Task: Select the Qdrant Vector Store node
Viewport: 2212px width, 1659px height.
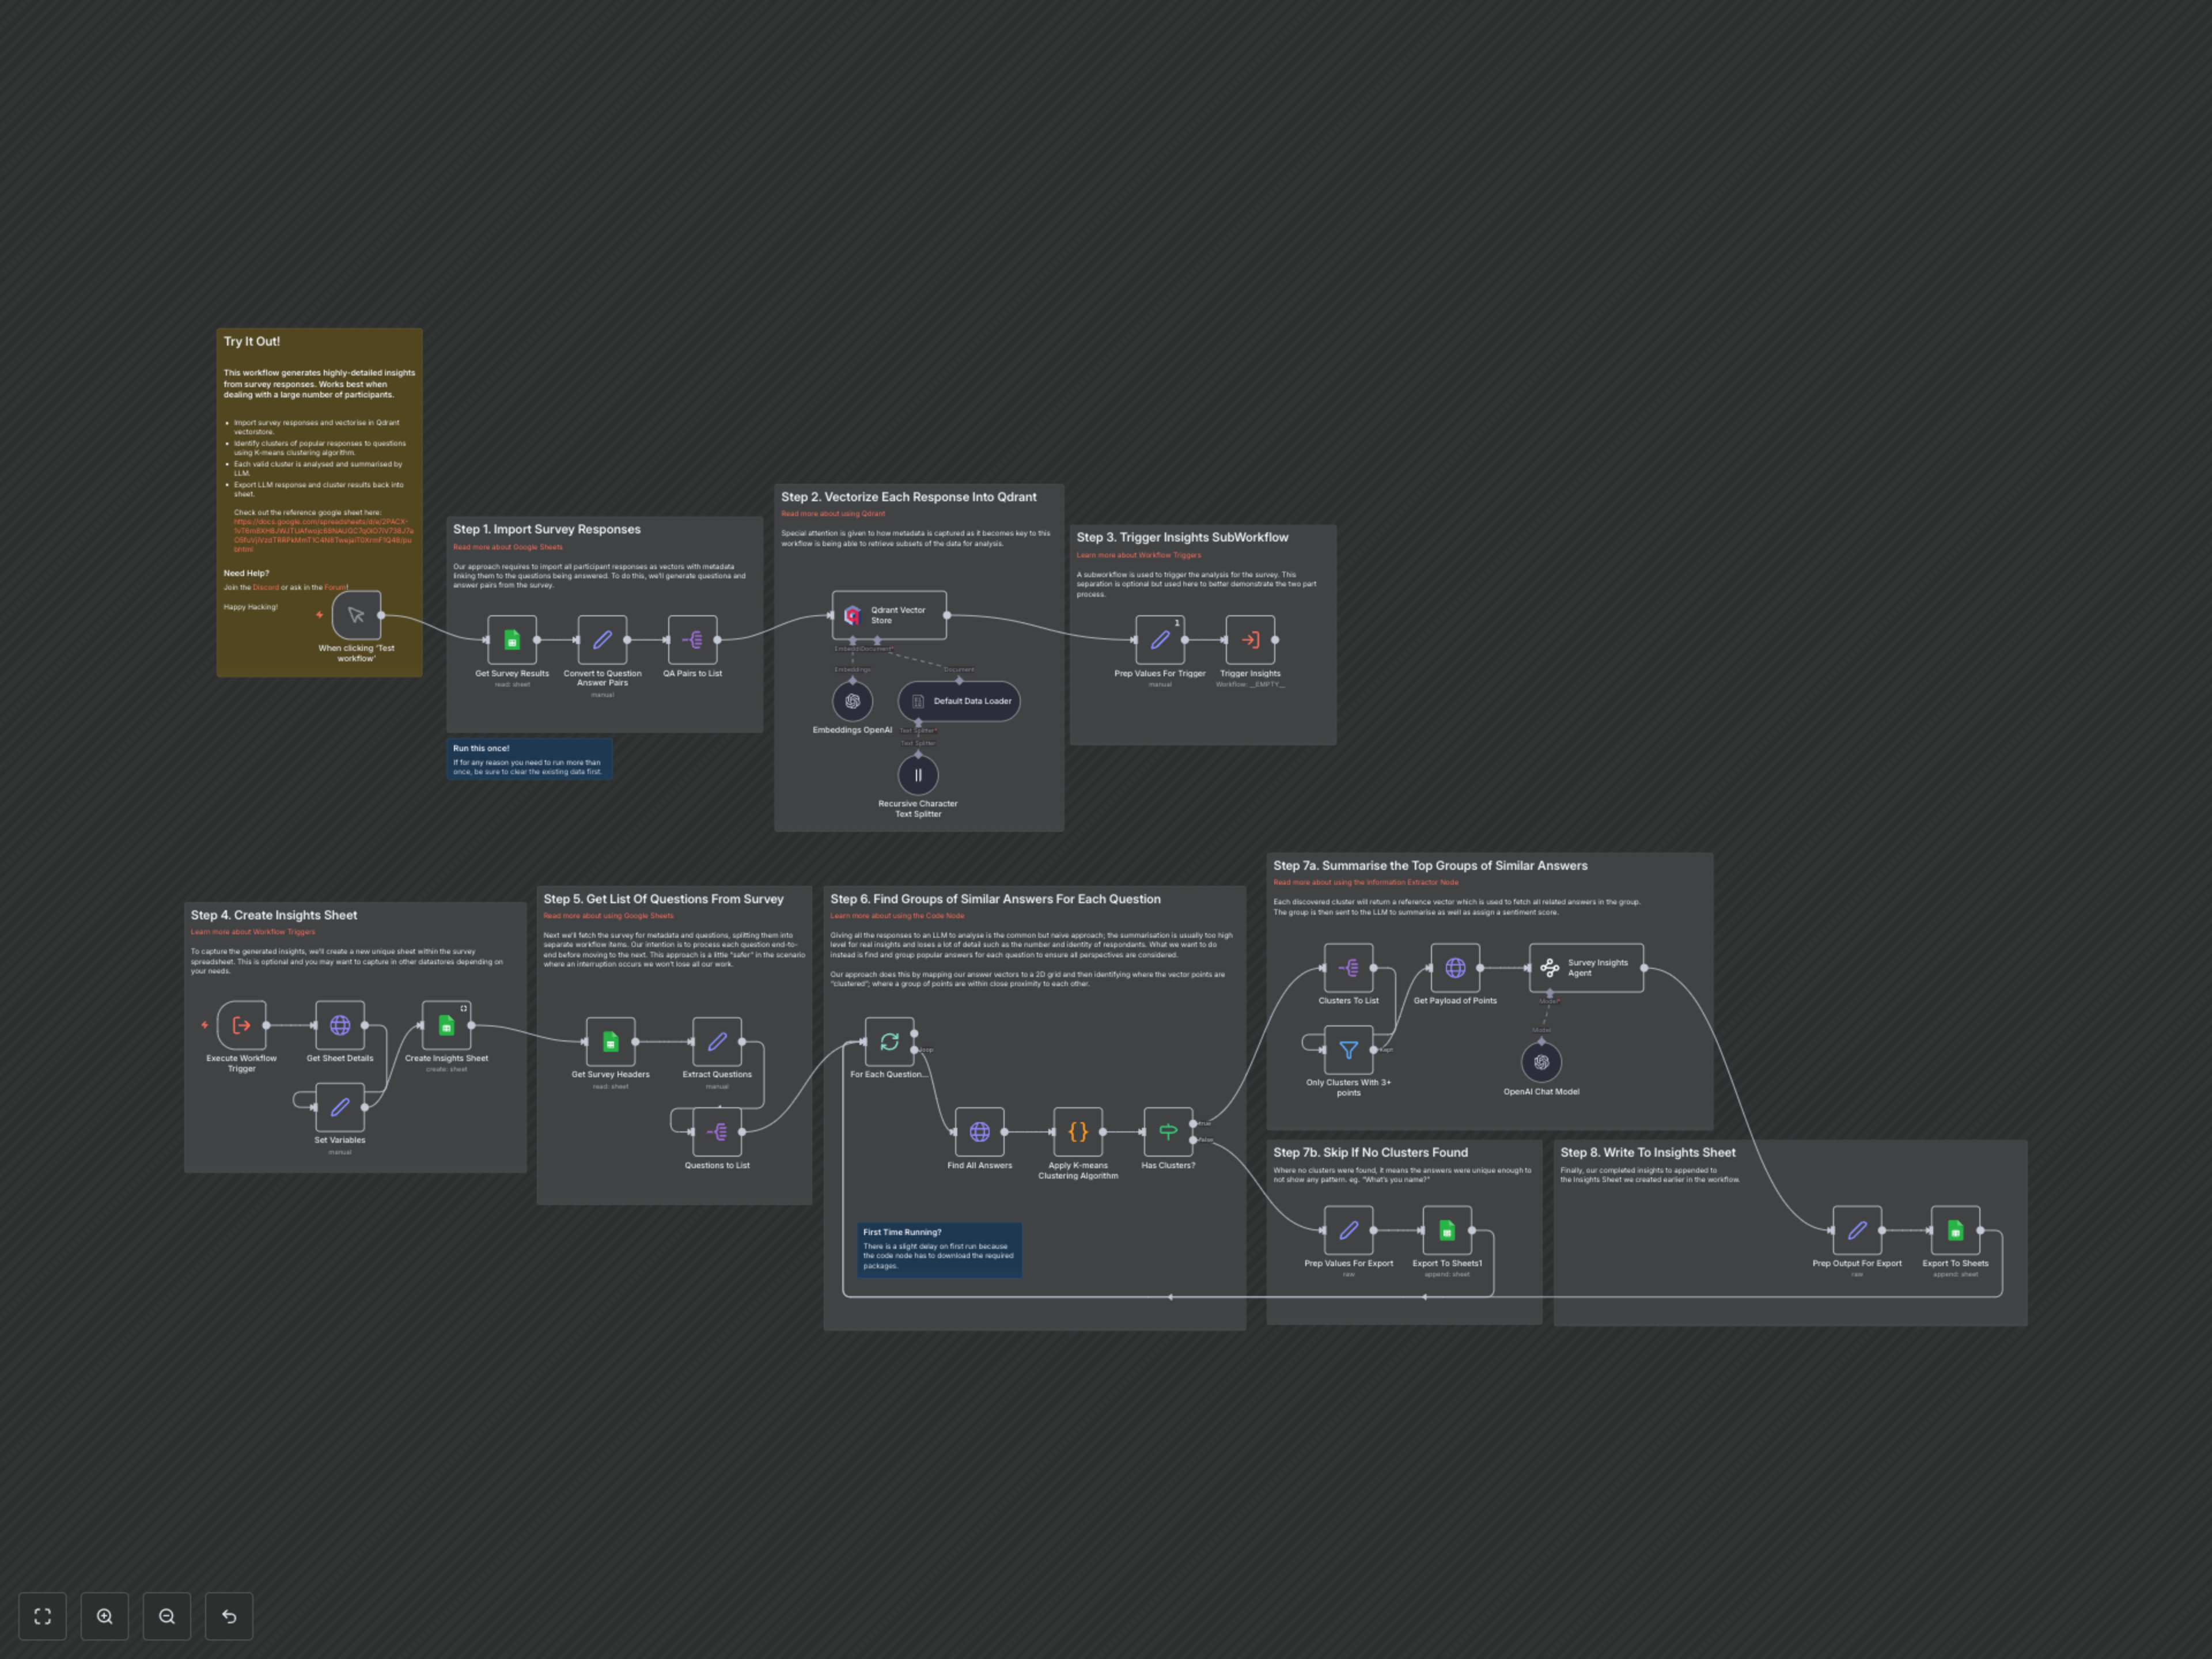Action: click(889, 615)
